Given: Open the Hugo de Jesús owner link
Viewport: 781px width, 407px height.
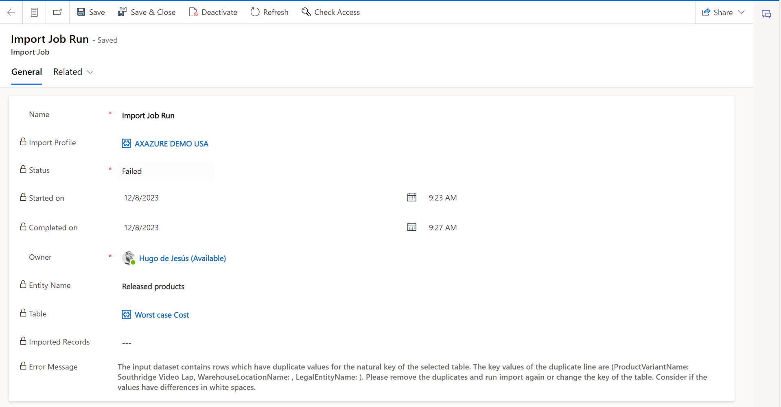Looking at the screenshot, I should [x=182, y=258].
